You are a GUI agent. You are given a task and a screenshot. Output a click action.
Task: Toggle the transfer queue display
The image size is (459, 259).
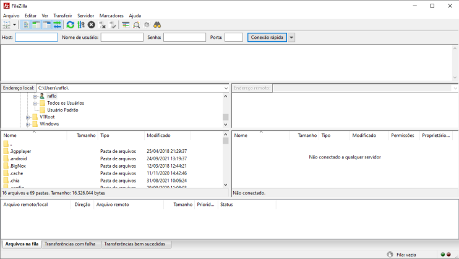point(57,25)
